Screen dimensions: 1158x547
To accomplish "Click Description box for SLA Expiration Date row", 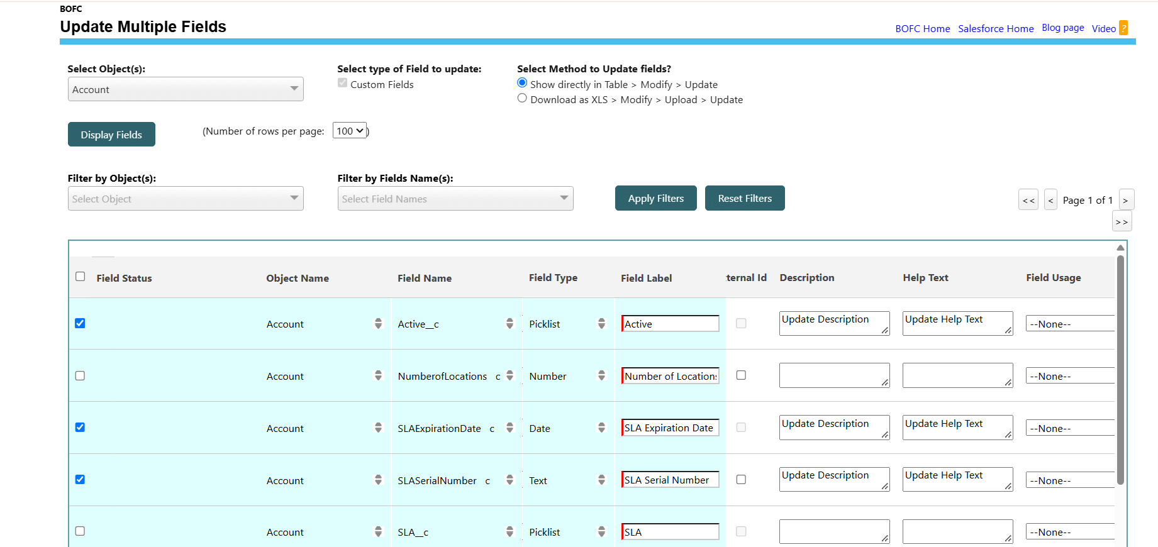I will [x=834, y=428].
